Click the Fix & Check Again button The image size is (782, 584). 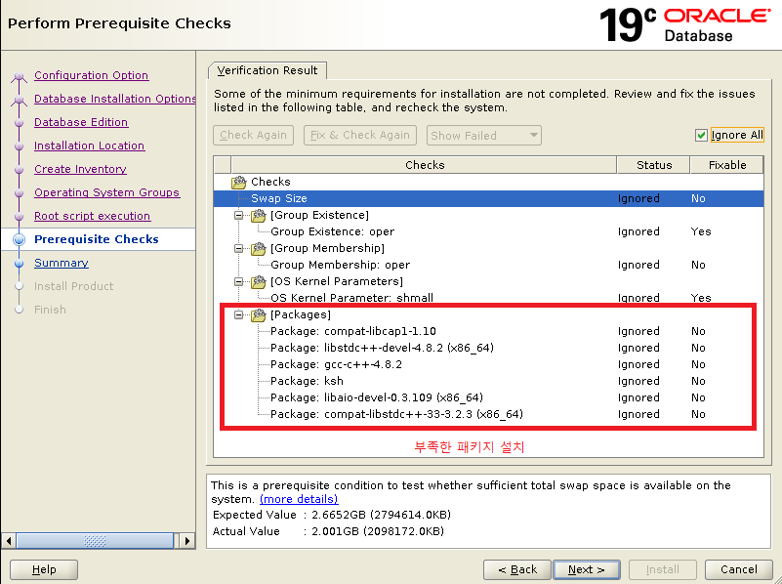pos(360,135)
